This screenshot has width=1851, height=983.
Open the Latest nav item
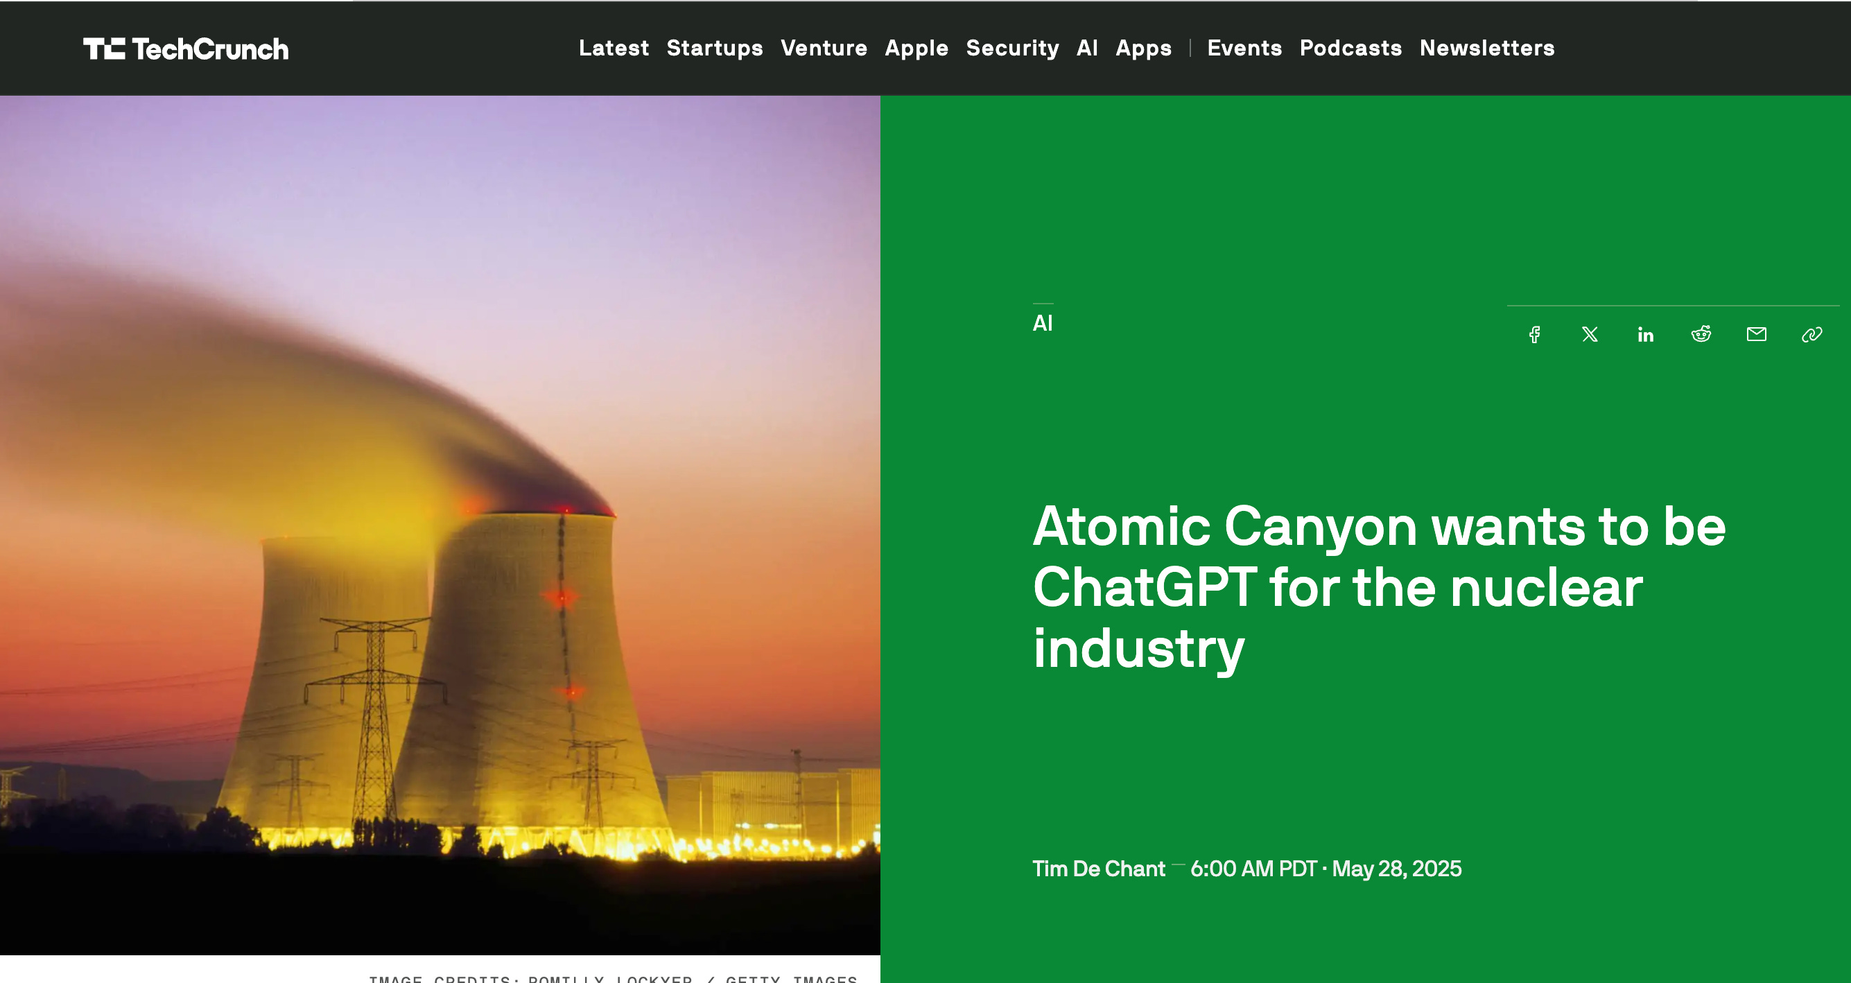coord(614,48)
